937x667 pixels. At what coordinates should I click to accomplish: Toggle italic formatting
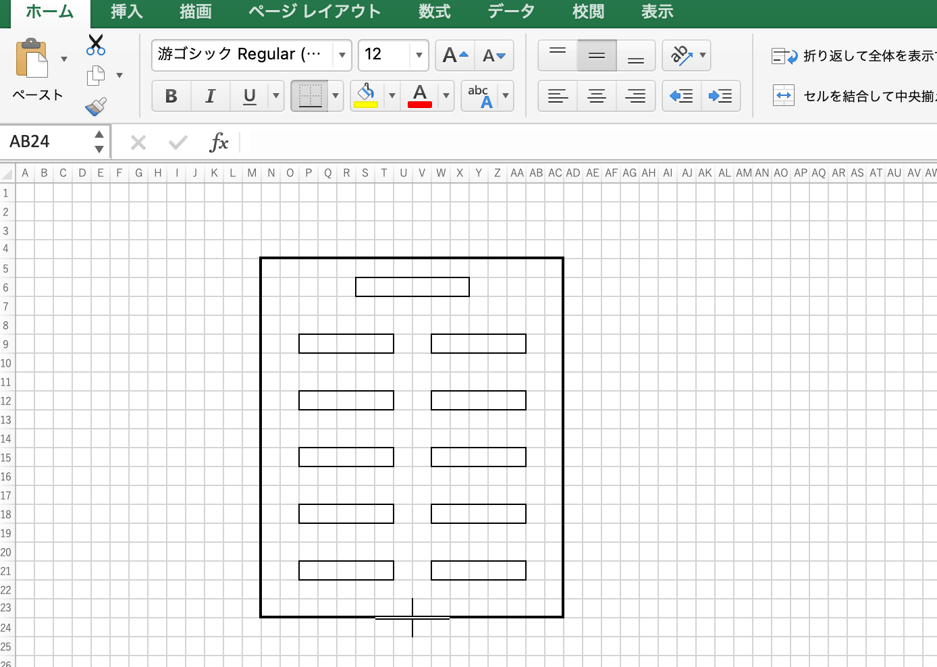coord(211,96)
